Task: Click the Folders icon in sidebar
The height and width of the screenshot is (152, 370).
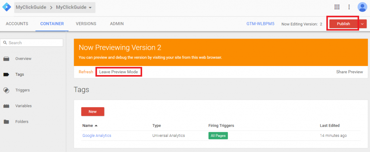Action: (6, 122)
